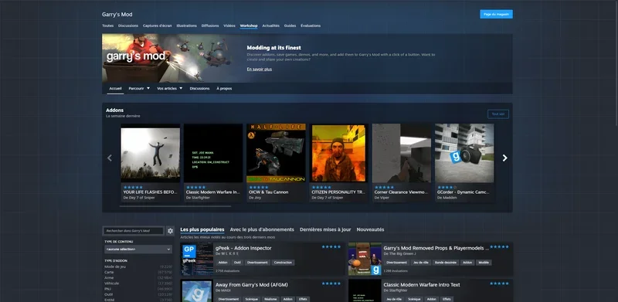The height and width of the screenshot is (302, 618).
Task: Click the Construction tag on gPeek card
Action: [283, 263]
